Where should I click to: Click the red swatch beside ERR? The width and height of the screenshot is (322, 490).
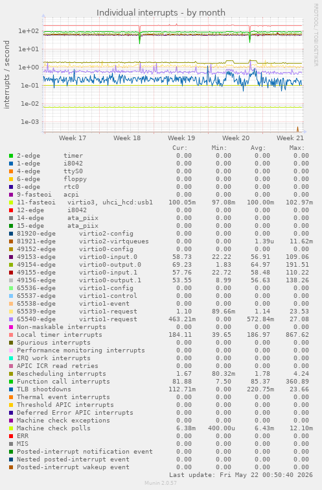11,436
